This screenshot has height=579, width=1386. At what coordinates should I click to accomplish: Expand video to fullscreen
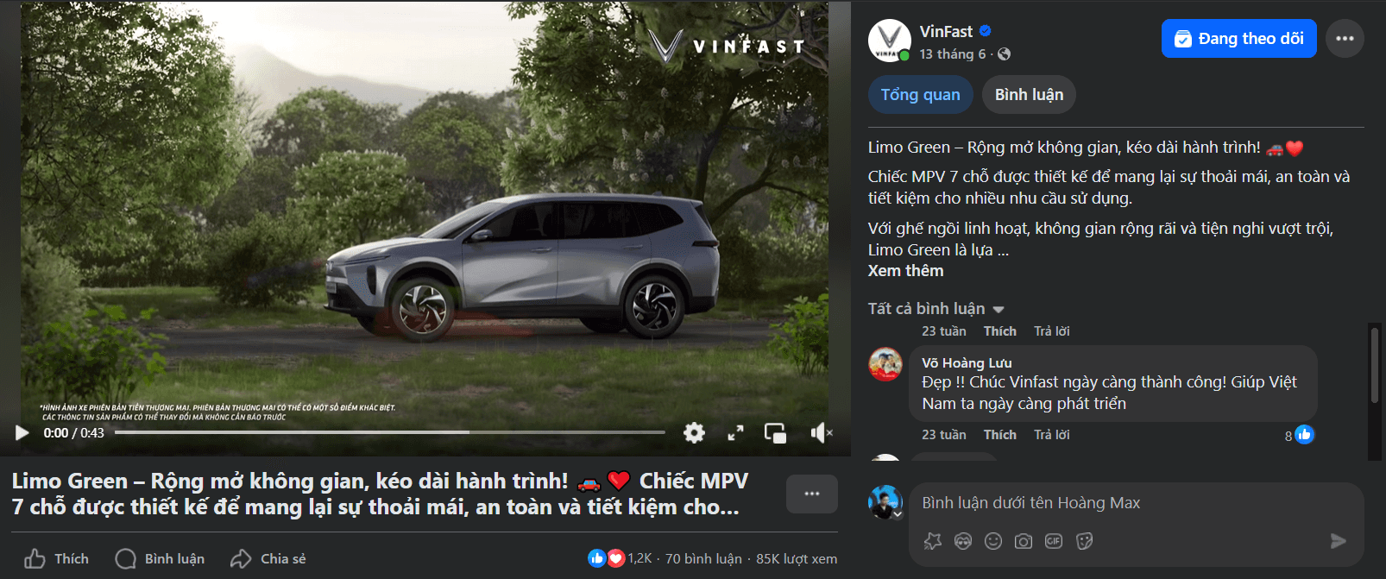[735, 432]
